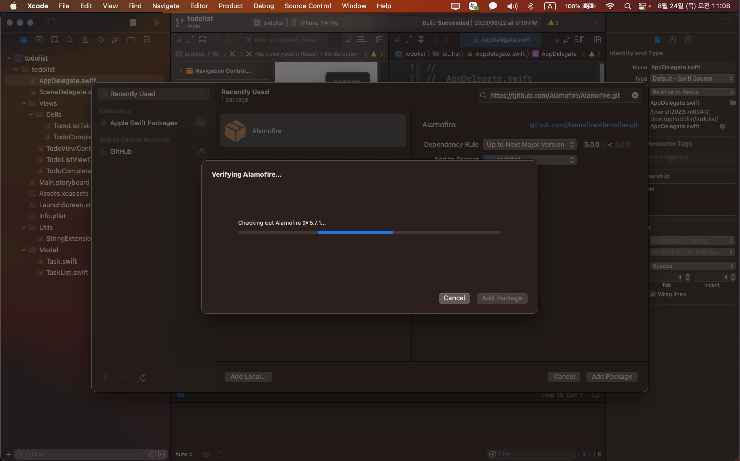Screen dimensions: 740x461
Task: Toggle the inspectors panel icon top right
Action: [727, 23]
